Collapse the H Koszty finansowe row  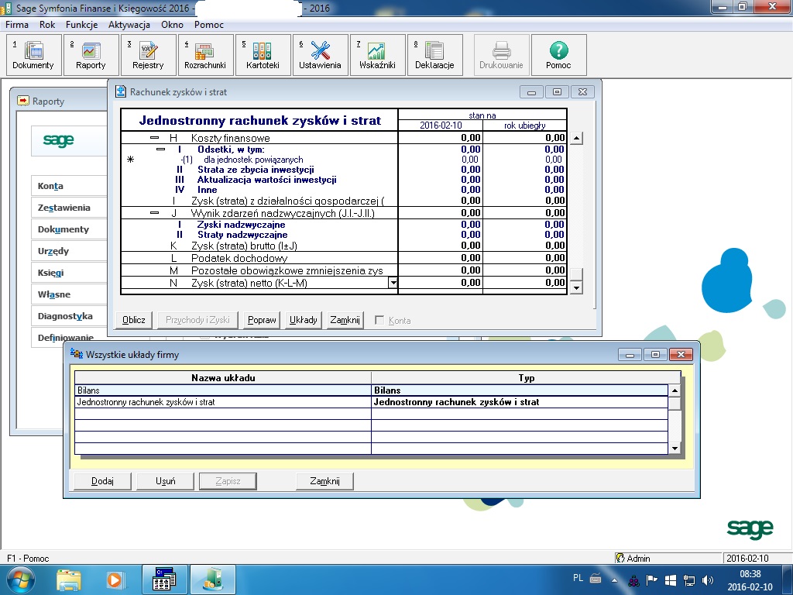(x=154, y=138)
